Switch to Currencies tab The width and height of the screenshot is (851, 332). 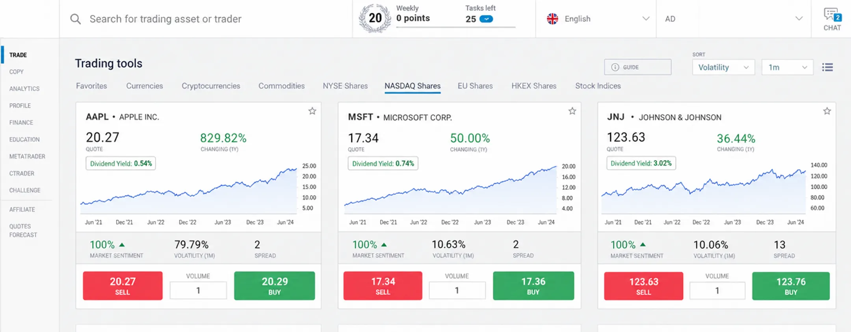tap(145, 86)
